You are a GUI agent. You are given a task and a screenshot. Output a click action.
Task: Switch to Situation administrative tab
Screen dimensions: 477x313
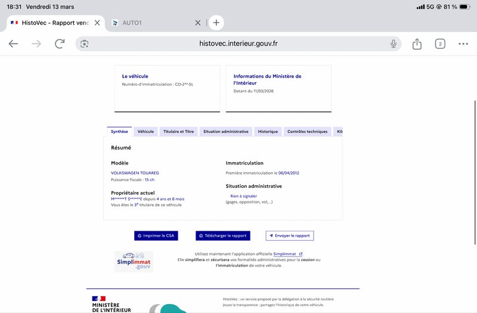[226, 131]
